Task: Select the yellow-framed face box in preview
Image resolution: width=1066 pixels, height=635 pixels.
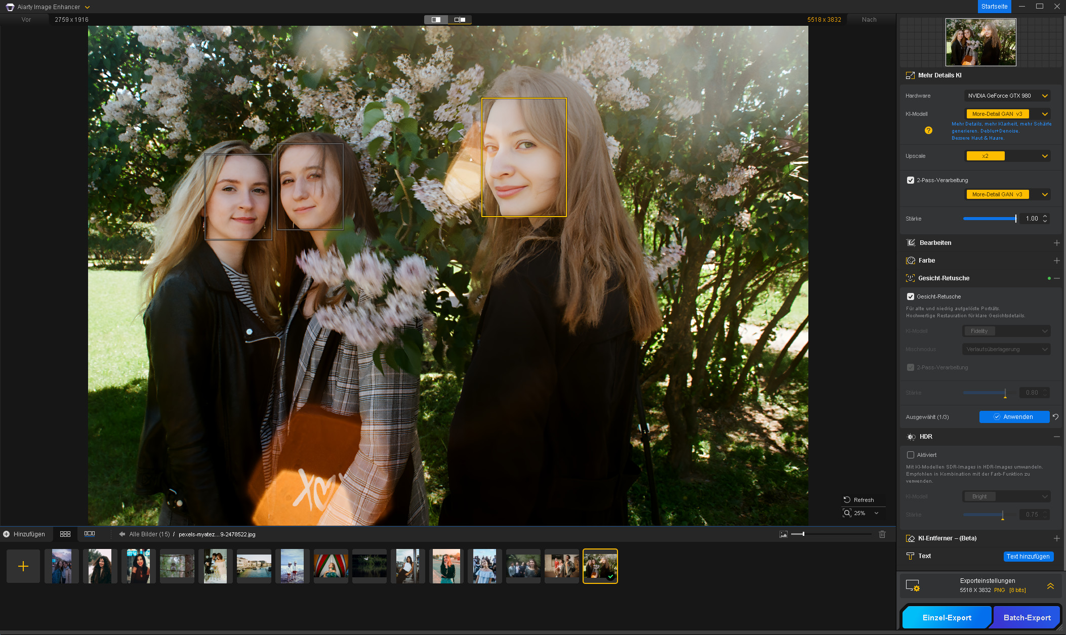Action: tap(524, 157)
